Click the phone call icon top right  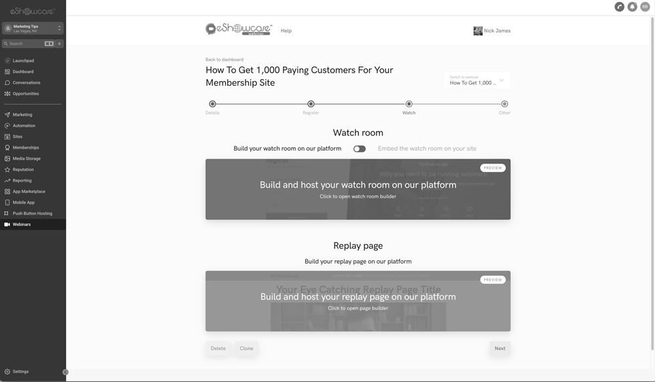(x=619, y=7)
